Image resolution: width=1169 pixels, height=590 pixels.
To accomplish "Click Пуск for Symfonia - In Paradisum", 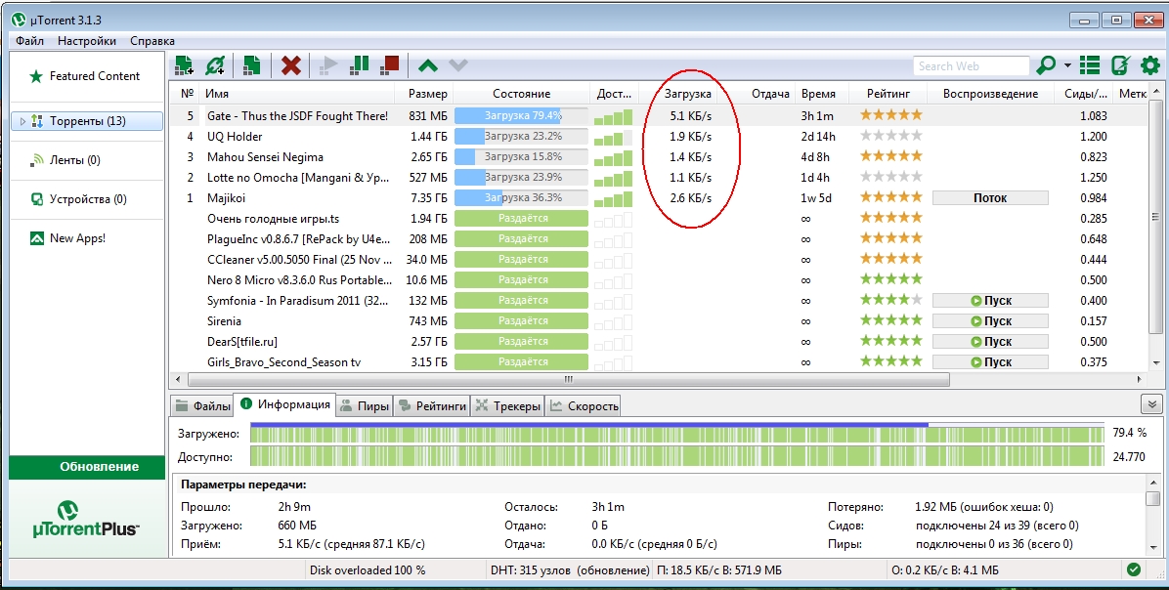I will tap(990, 301).
